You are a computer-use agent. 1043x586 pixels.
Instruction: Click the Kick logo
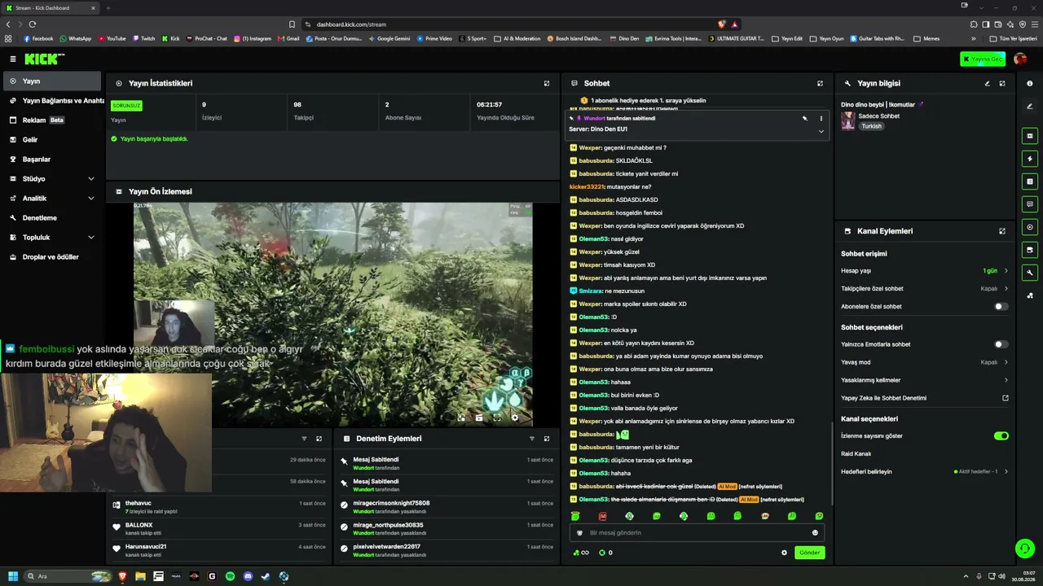point(44,59)
